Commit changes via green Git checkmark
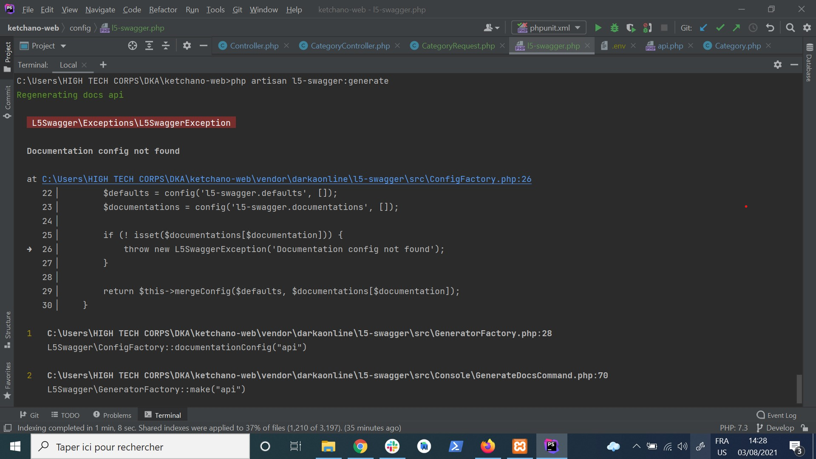The image size is (816, 459). coord(720,27)
